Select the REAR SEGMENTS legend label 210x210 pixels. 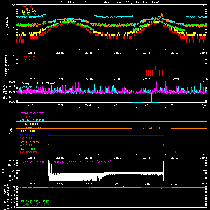(x=35, y=204)
